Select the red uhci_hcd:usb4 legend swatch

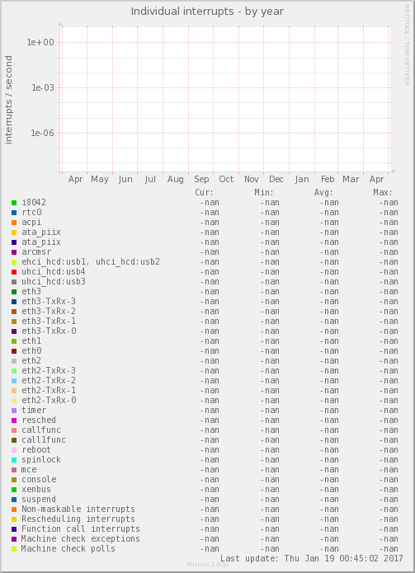click(x=14, y=272)
